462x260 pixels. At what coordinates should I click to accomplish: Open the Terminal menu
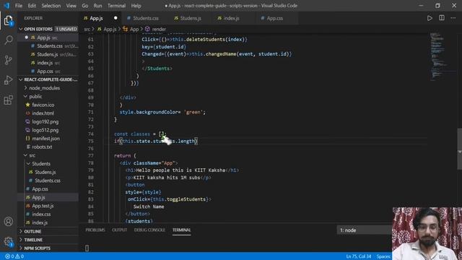click(x=116, y=6)
